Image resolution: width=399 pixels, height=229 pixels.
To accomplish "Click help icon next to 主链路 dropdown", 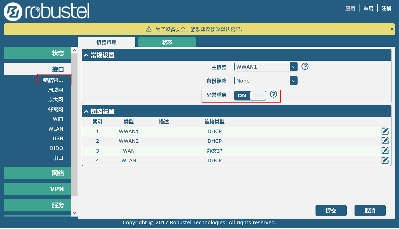I will pos(305,66).
